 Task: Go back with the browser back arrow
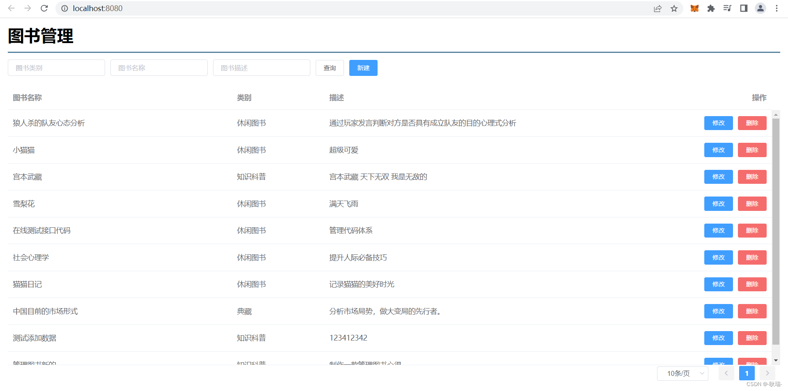pos(11,8)
